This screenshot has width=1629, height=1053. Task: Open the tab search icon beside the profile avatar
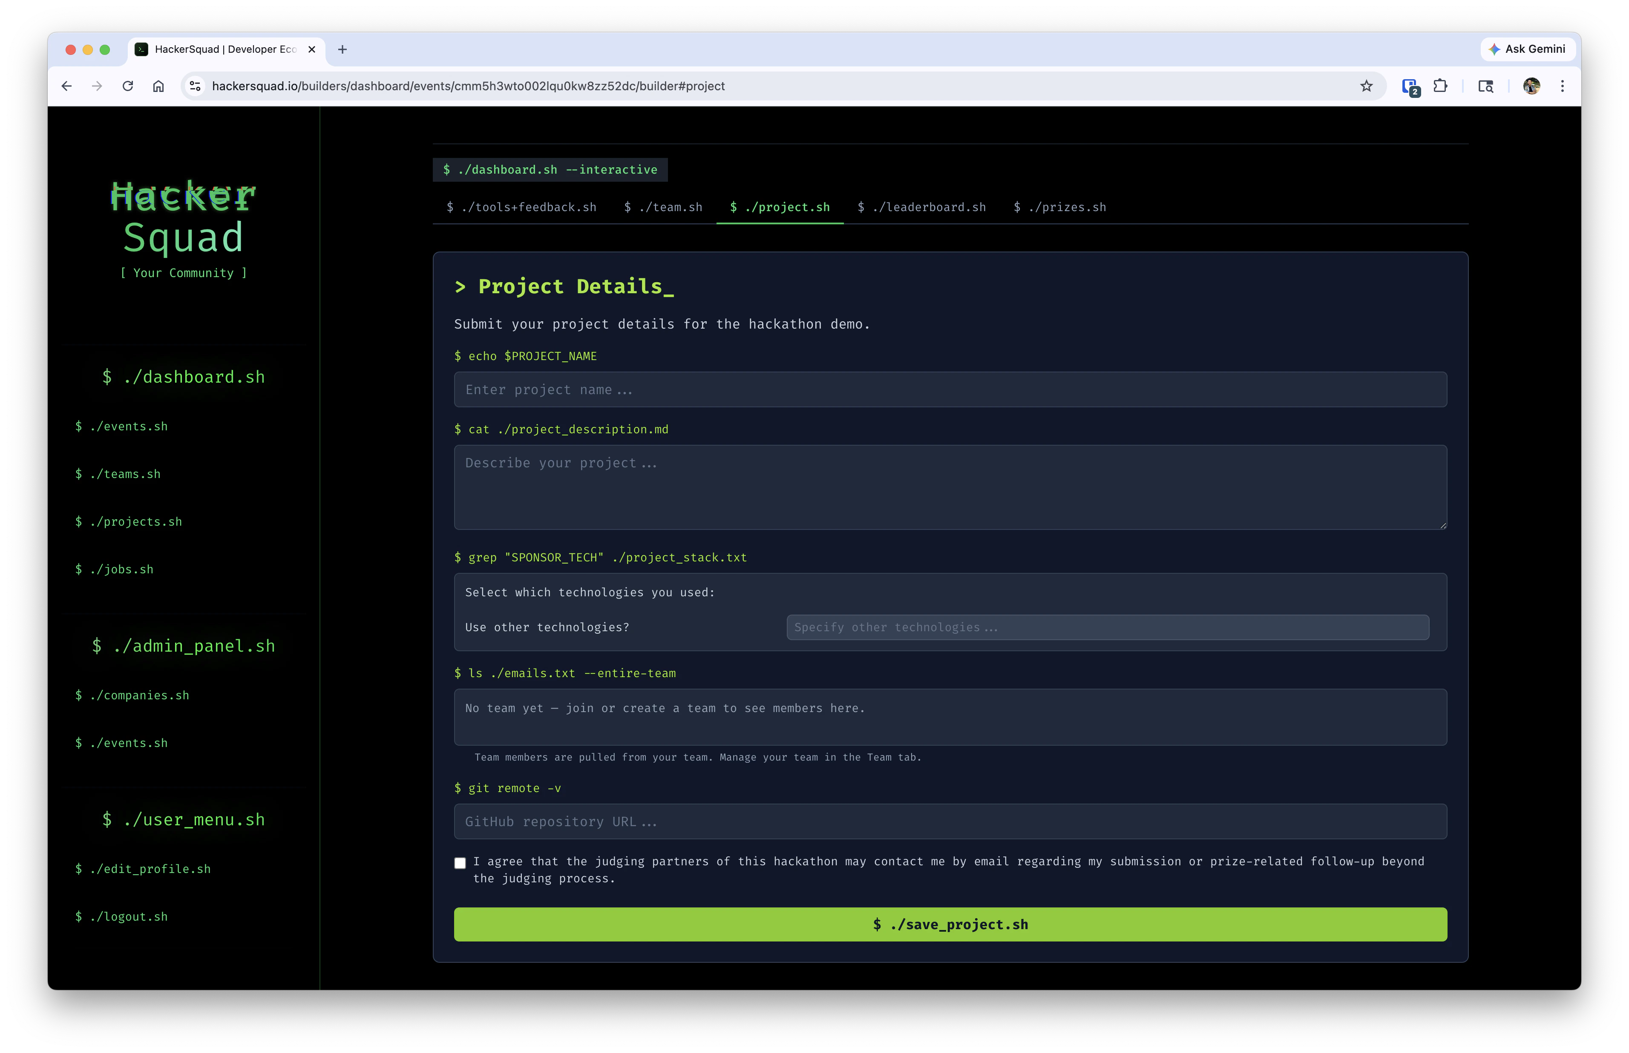click(x=1485, y=86)
